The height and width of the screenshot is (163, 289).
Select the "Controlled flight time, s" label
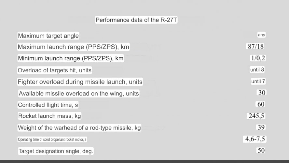tap(48, 105)
